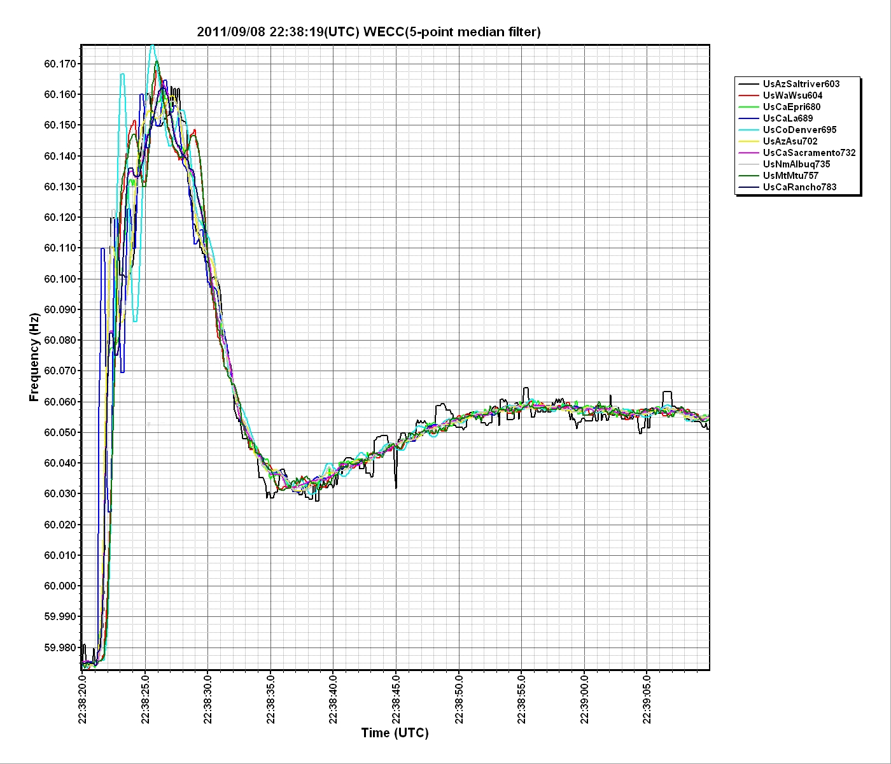Click the cyan line swatch beside UsCoDenver695

748,130
